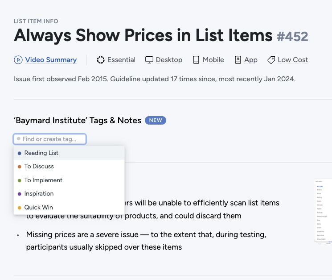Click the blue Reading List color dot
The width and height of the screenshot is (332, 280).
19,153
